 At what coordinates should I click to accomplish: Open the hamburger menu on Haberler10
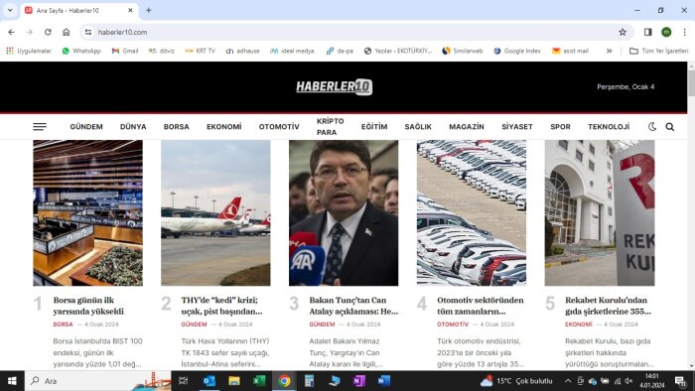(x=40, y=127)
